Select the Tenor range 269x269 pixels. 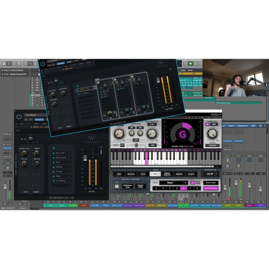[x=143, y=174]
